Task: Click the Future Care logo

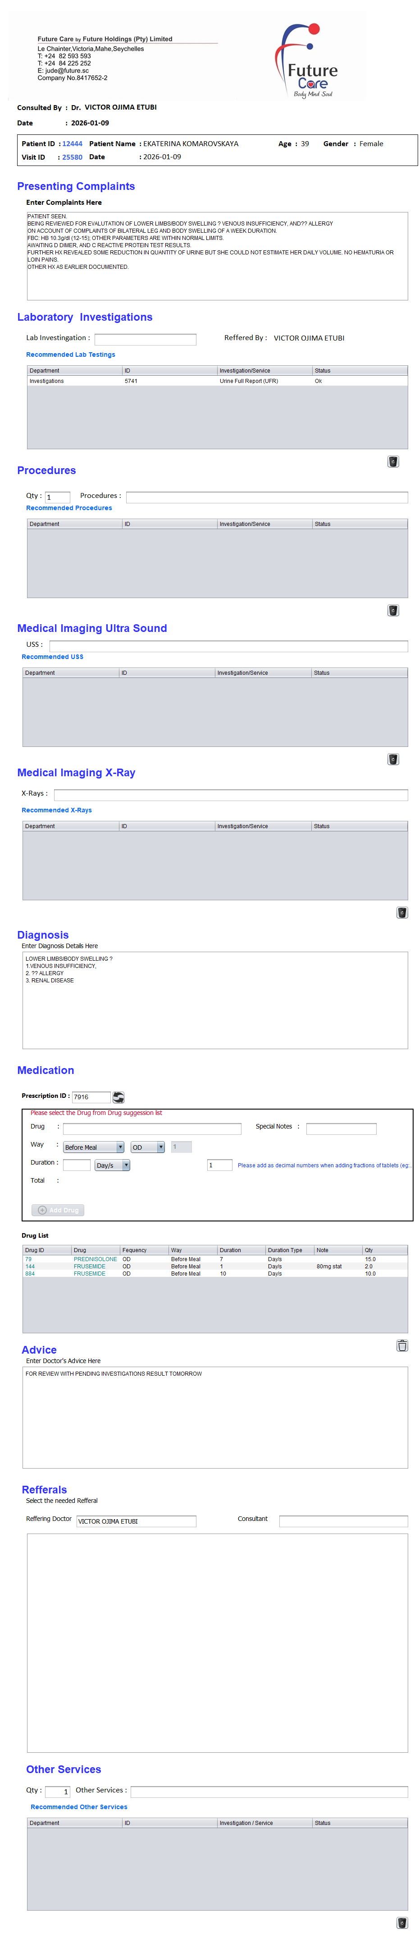Action: pyautogui.click(x=310, y=60)
